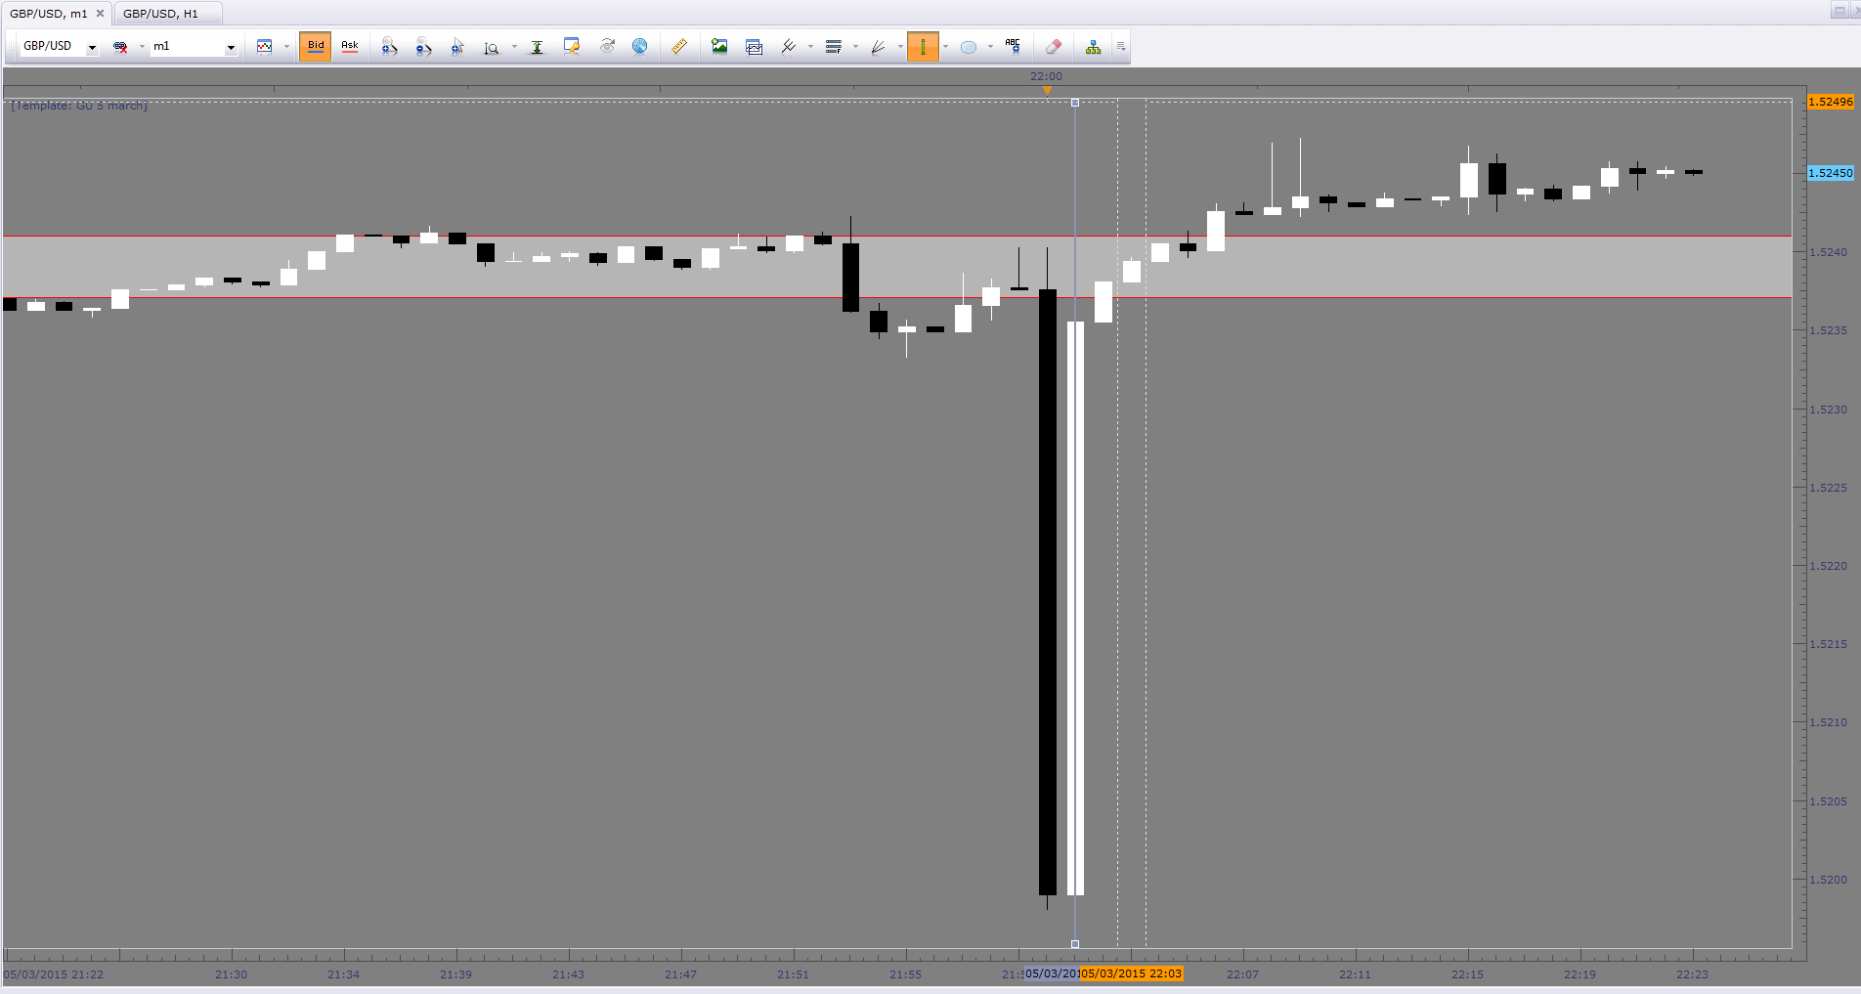Viewport: 1861px width, 994px height.
Task: Click the eye visibility icon
Action: coord(607,47)
